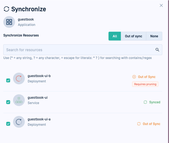Toggle the guestbook-ui-a checkbox
This screenshot has width=169, height=143.
8,124
